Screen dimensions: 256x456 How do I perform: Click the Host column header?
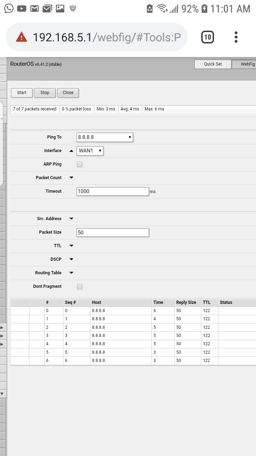121,302
